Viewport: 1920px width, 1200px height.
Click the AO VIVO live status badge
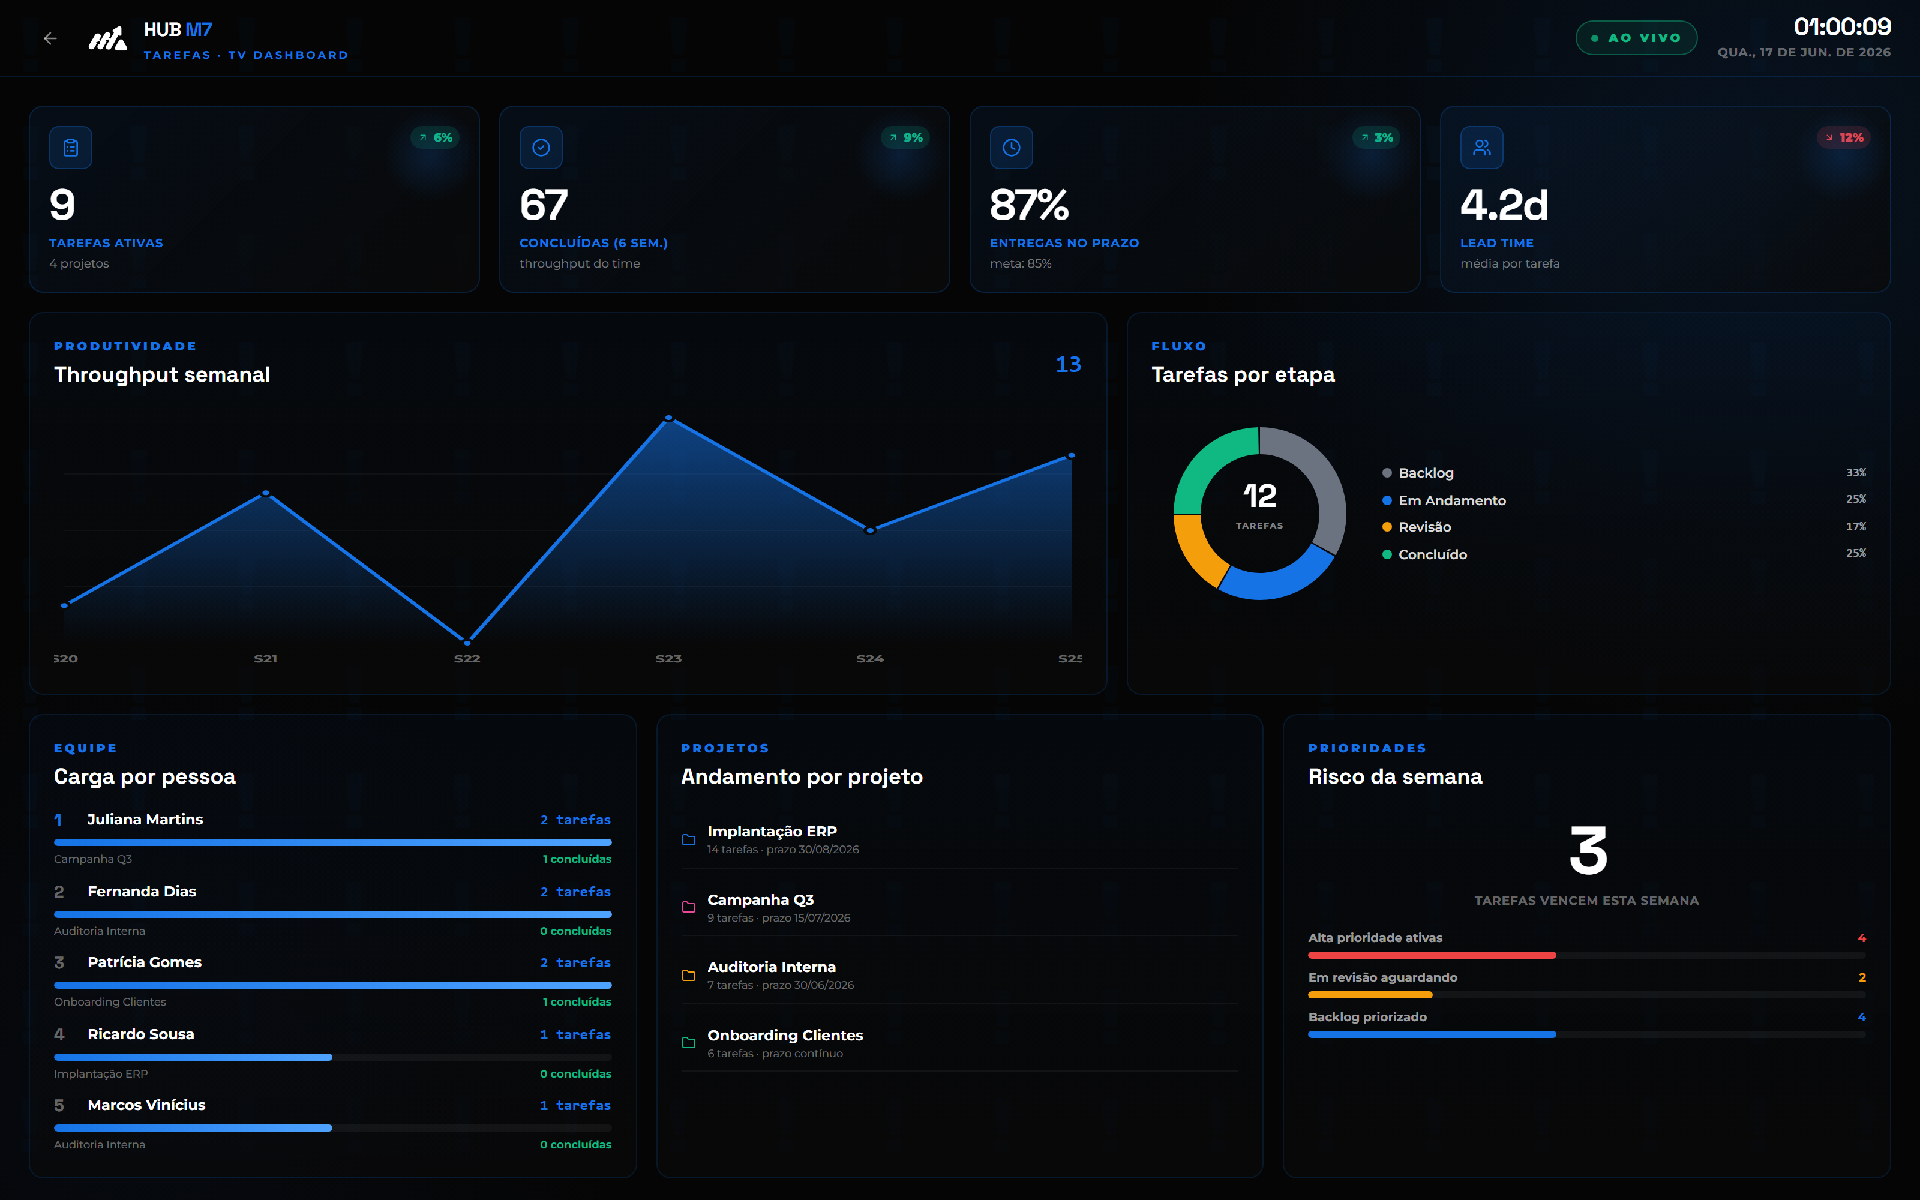pos(1636,38)
